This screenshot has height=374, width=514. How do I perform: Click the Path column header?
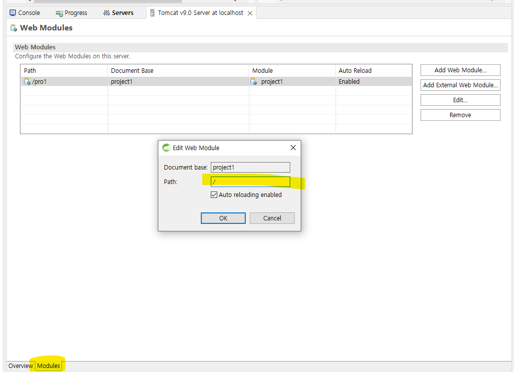[x=64, y=71]
